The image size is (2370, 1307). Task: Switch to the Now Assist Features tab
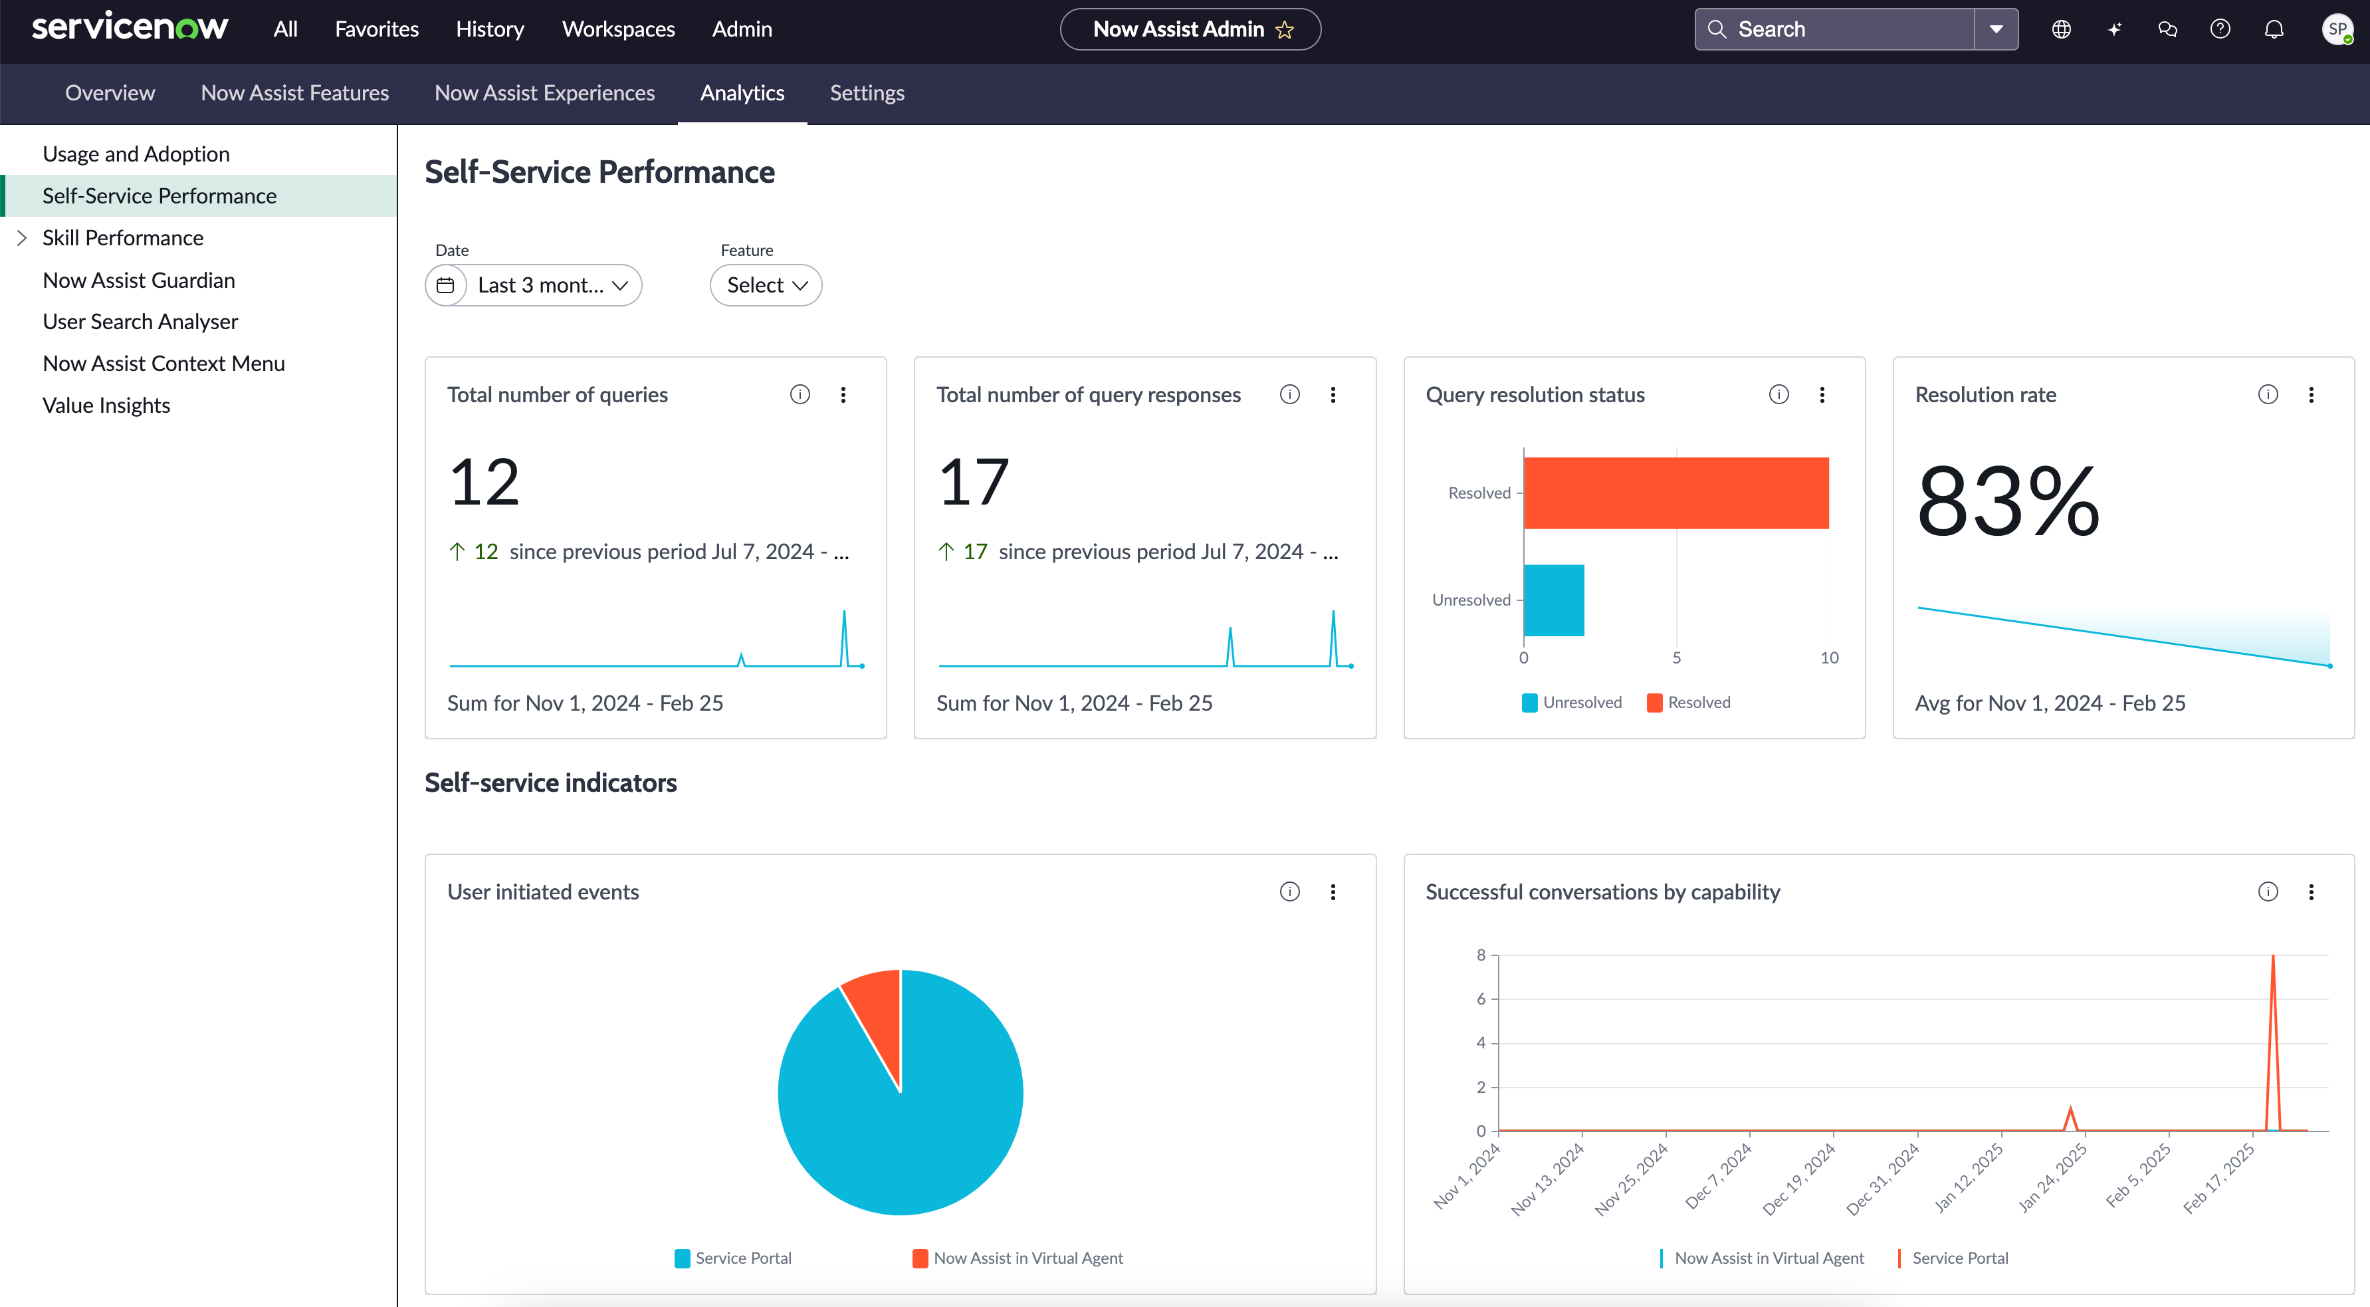[x=294, y=93]
